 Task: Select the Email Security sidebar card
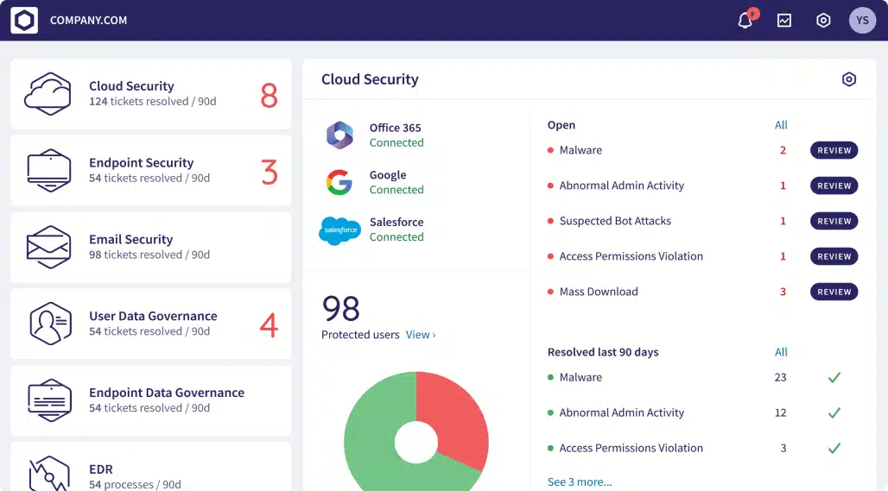coord(150,247)
